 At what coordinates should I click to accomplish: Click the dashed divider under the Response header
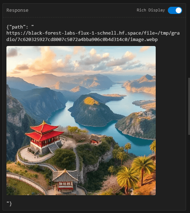[94, 17]
